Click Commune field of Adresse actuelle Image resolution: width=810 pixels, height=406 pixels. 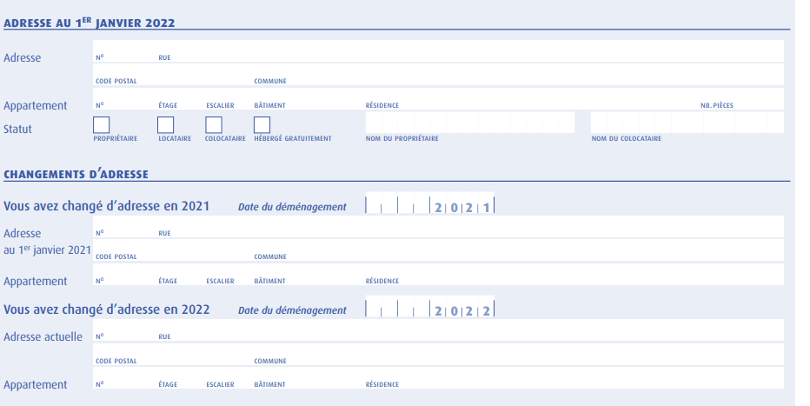(x=518, y=355)
